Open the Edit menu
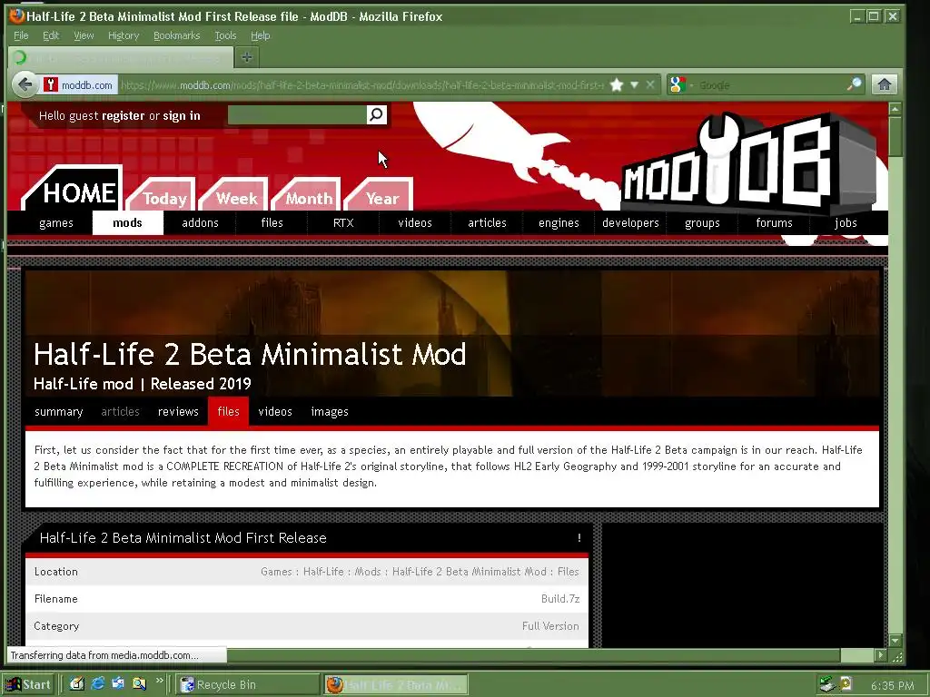The width and height of the screenshot is (930, 697). (x=51, y=35)
